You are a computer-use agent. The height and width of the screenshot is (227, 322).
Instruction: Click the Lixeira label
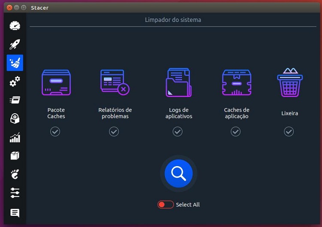click(x=289, y=113)
